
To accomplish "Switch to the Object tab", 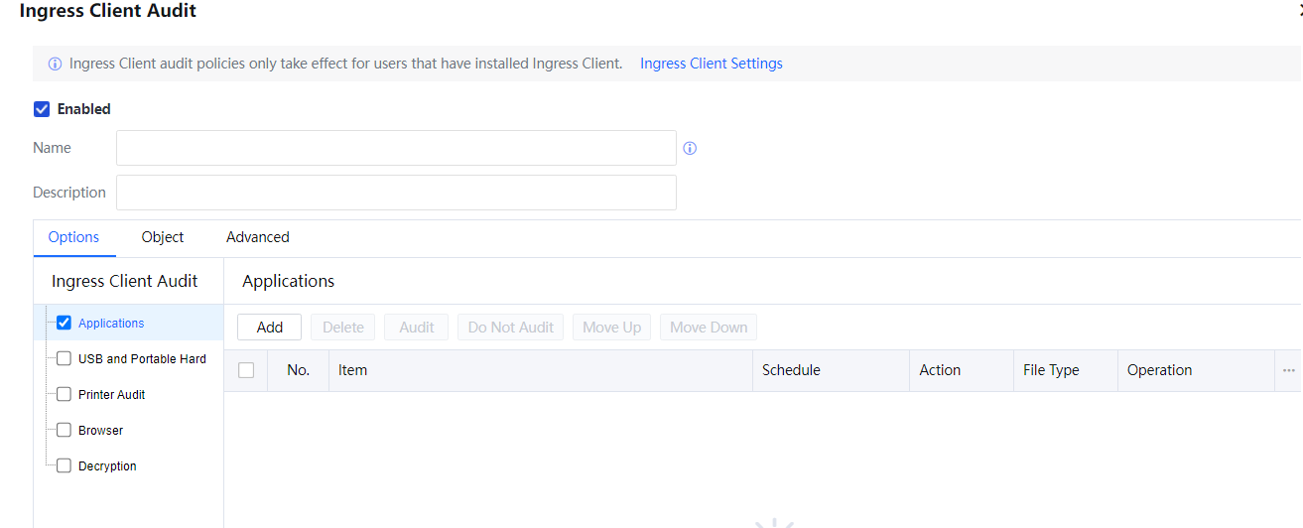I will pyautogui.click(x=163, y=237).
